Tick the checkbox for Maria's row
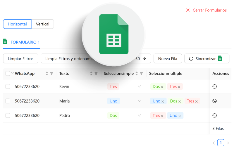The width and height of the screenshot is (234, 156). tap(8, 101)
